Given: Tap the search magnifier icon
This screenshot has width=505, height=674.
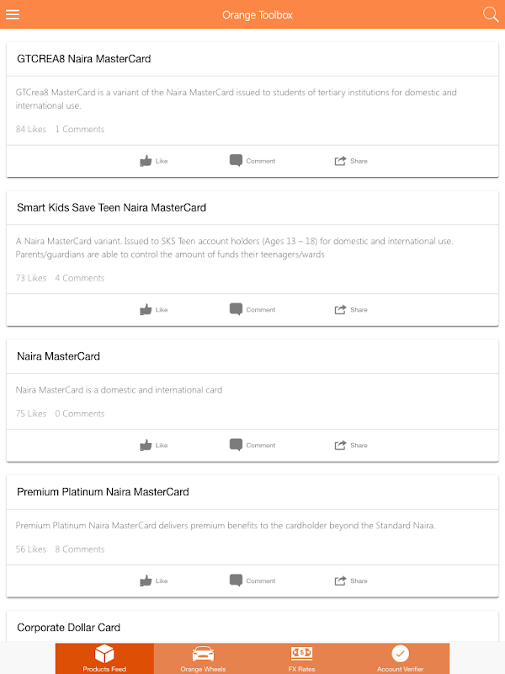Looking at the screenshot, I should tap(491, 14).
